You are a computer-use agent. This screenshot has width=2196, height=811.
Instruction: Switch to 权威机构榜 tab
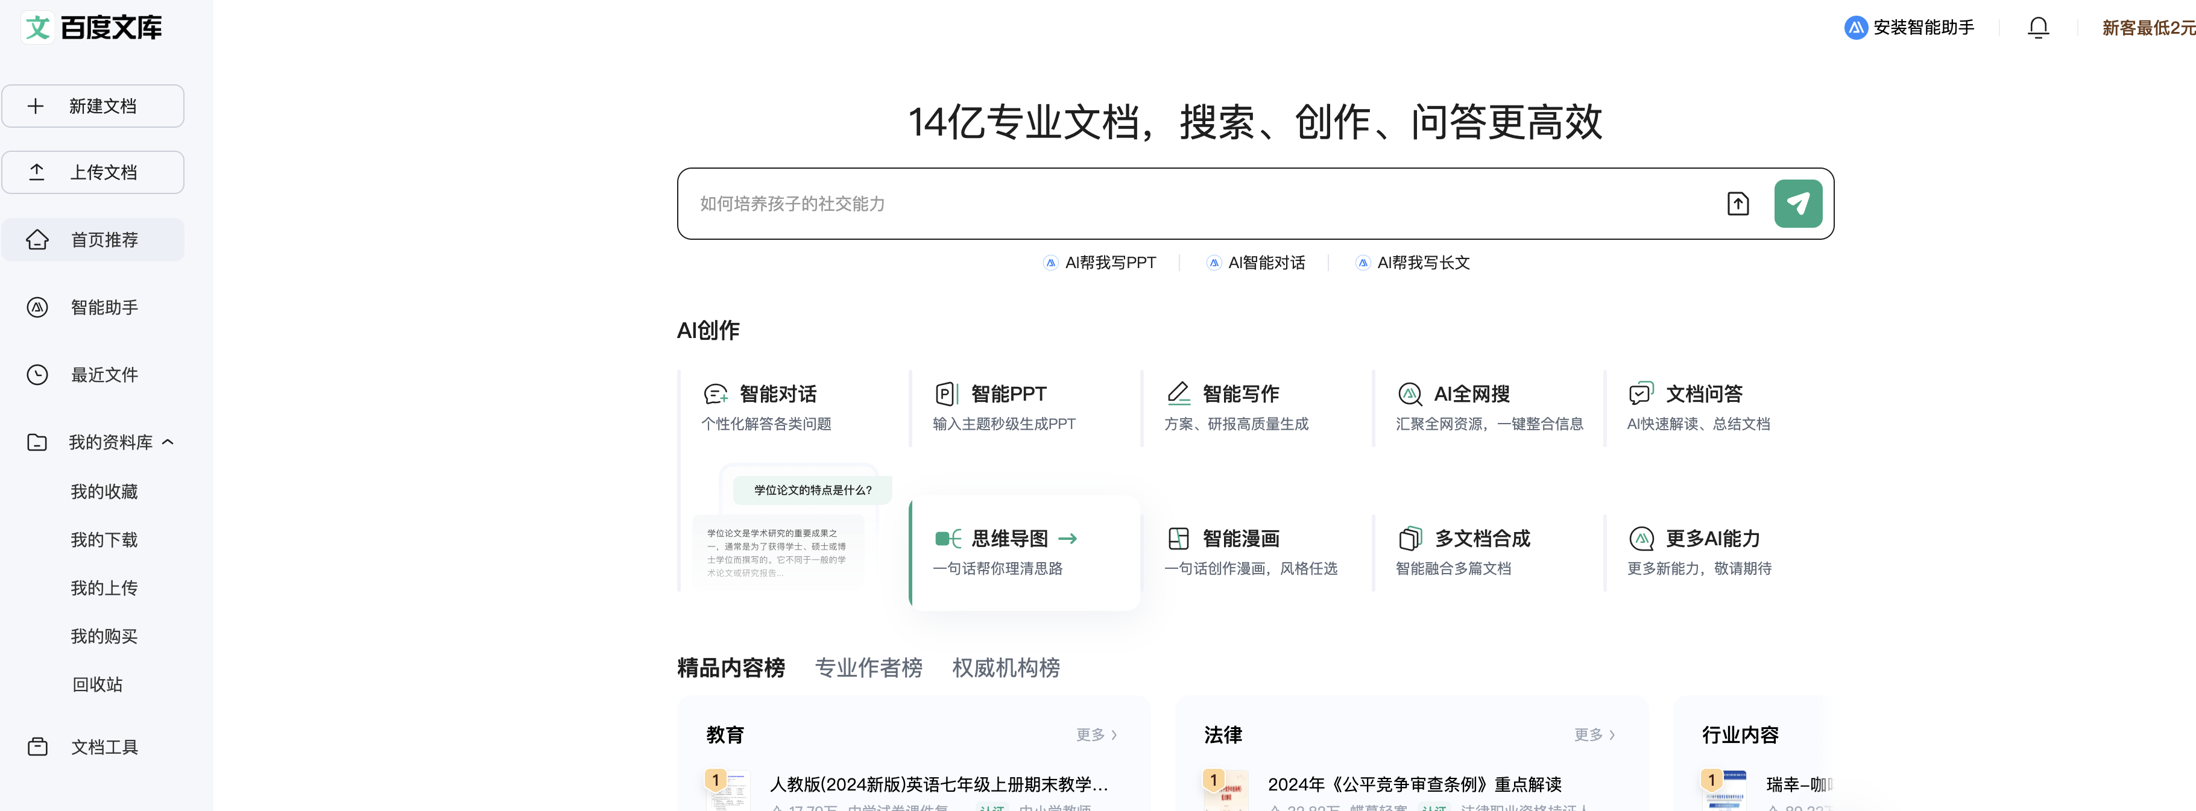point(1005,668)
